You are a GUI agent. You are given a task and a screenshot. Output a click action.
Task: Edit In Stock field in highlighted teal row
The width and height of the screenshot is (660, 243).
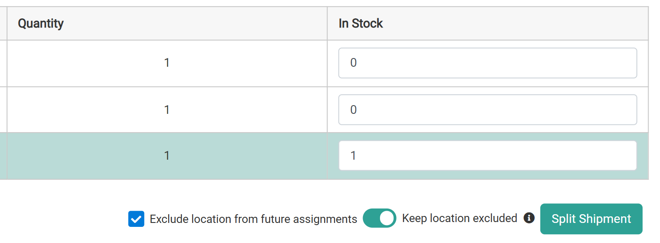[487, 156]
